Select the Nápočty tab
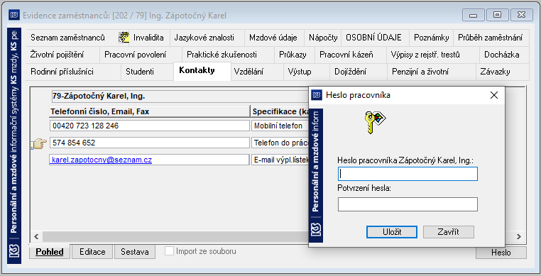 coord(323,38)
